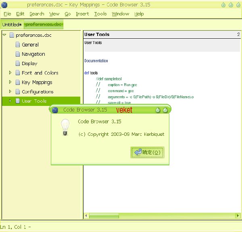Viewport: 242px width, 232px height.
Task: Click the main window application icon
Action: (4, 5)
